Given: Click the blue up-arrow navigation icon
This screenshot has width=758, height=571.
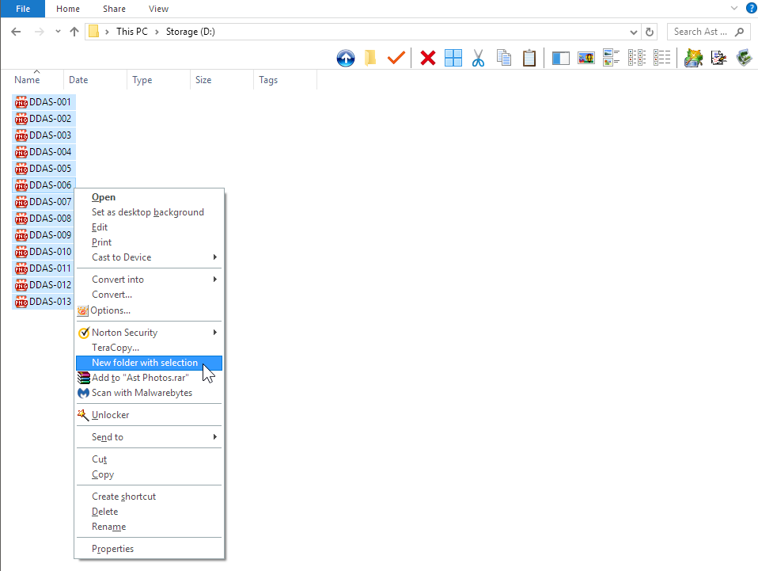Looking at the screenshot, I should (x=346, y=58).
